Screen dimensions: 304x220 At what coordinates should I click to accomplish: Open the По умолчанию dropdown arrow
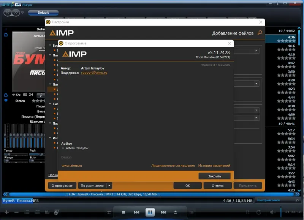[x=109, y=185]
